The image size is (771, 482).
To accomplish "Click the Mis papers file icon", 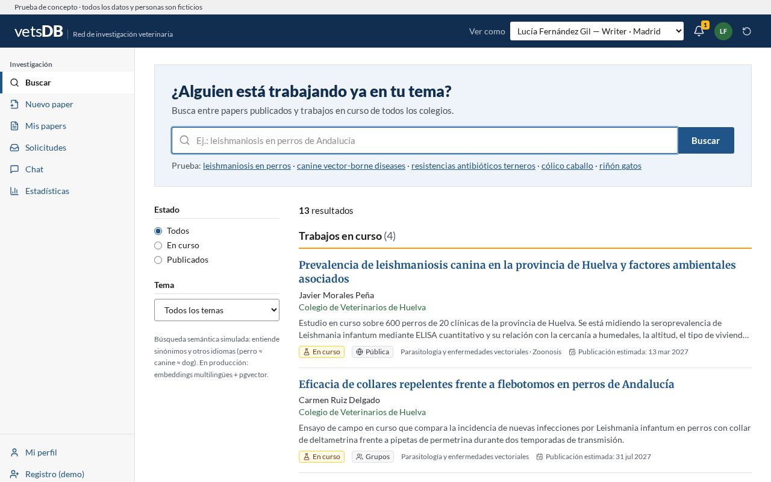I will (x=14, y=126).
